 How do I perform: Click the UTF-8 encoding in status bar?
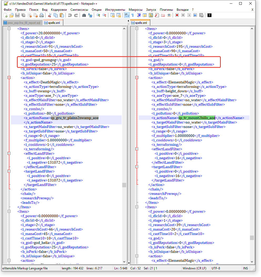[x=216, y=268]
